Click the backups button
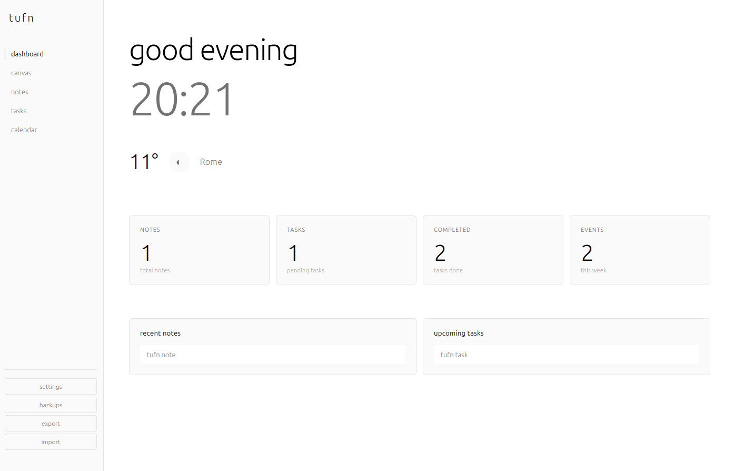Screen dimensions: 734x471 click(51, 405)
